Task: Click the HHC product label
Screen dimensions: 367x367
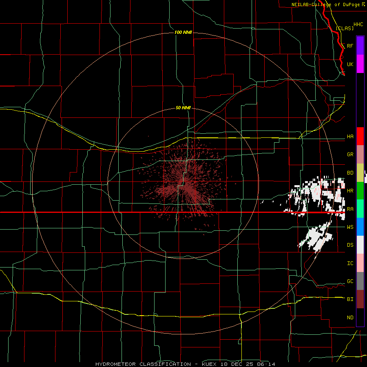Action: (x=358, y=24)
